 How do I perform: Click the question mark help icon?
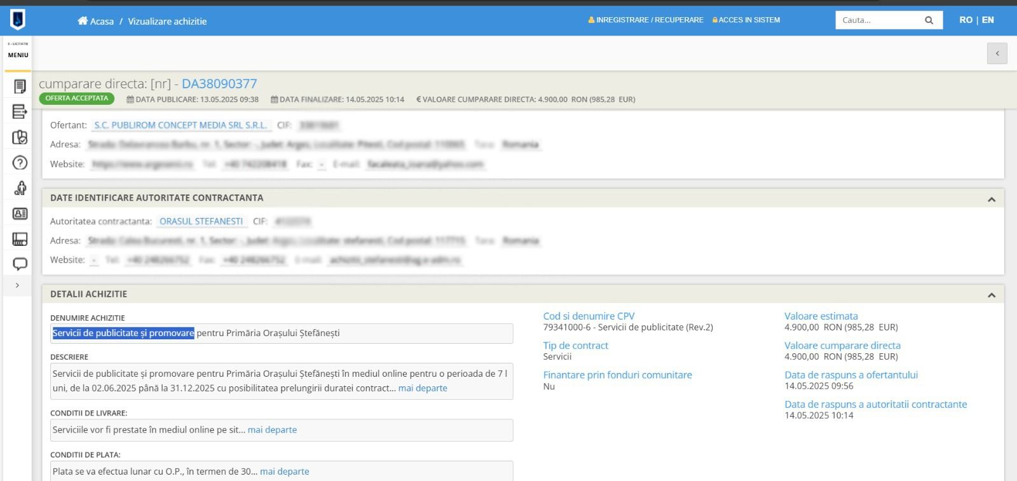point(20,163)
